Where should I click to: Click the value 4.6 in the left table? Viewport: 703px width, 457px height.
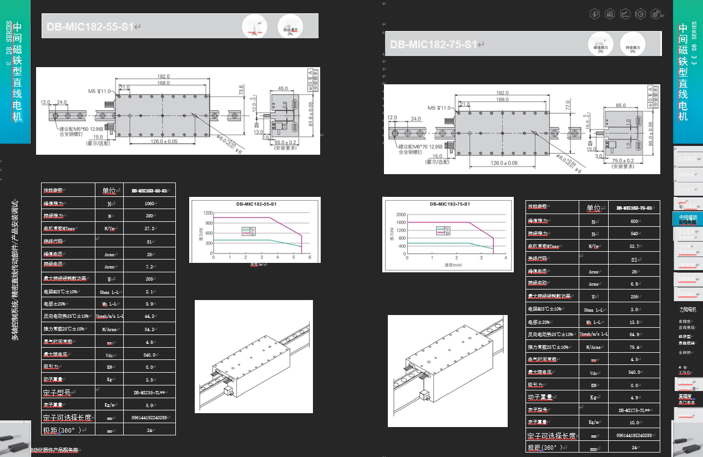(149, 342)
